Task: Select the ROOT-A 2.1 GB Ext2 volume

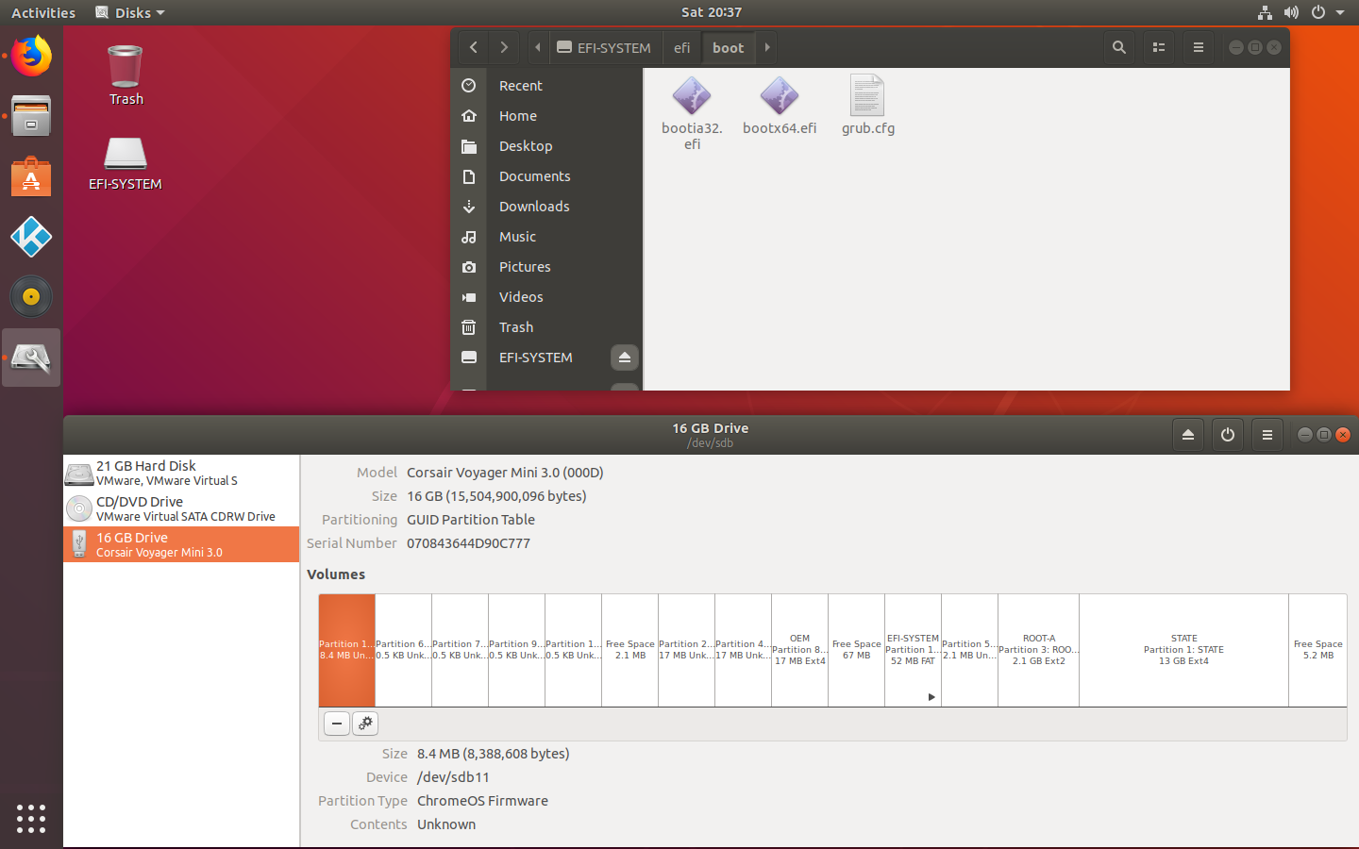Action: pos(1039,650)
